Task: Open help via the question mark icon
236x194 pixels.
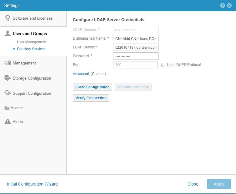Action: pos(223,5)
